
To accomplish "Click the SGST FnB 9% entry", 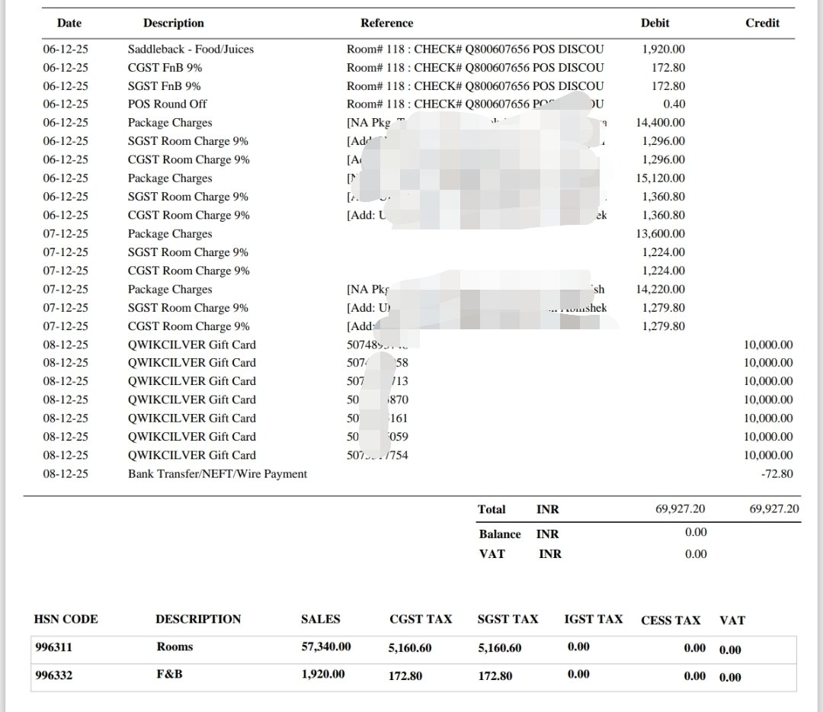I will click(x=165, y=86).
